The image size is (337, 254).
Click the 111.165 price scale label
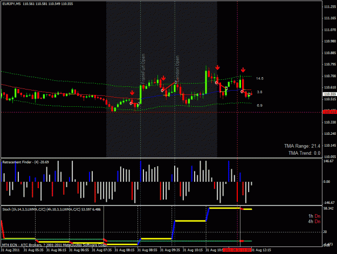[330, 18]
